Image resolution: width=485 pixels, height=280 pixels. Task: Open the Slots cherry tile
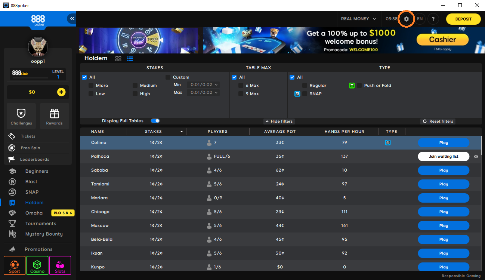click(x=60, y=265)
